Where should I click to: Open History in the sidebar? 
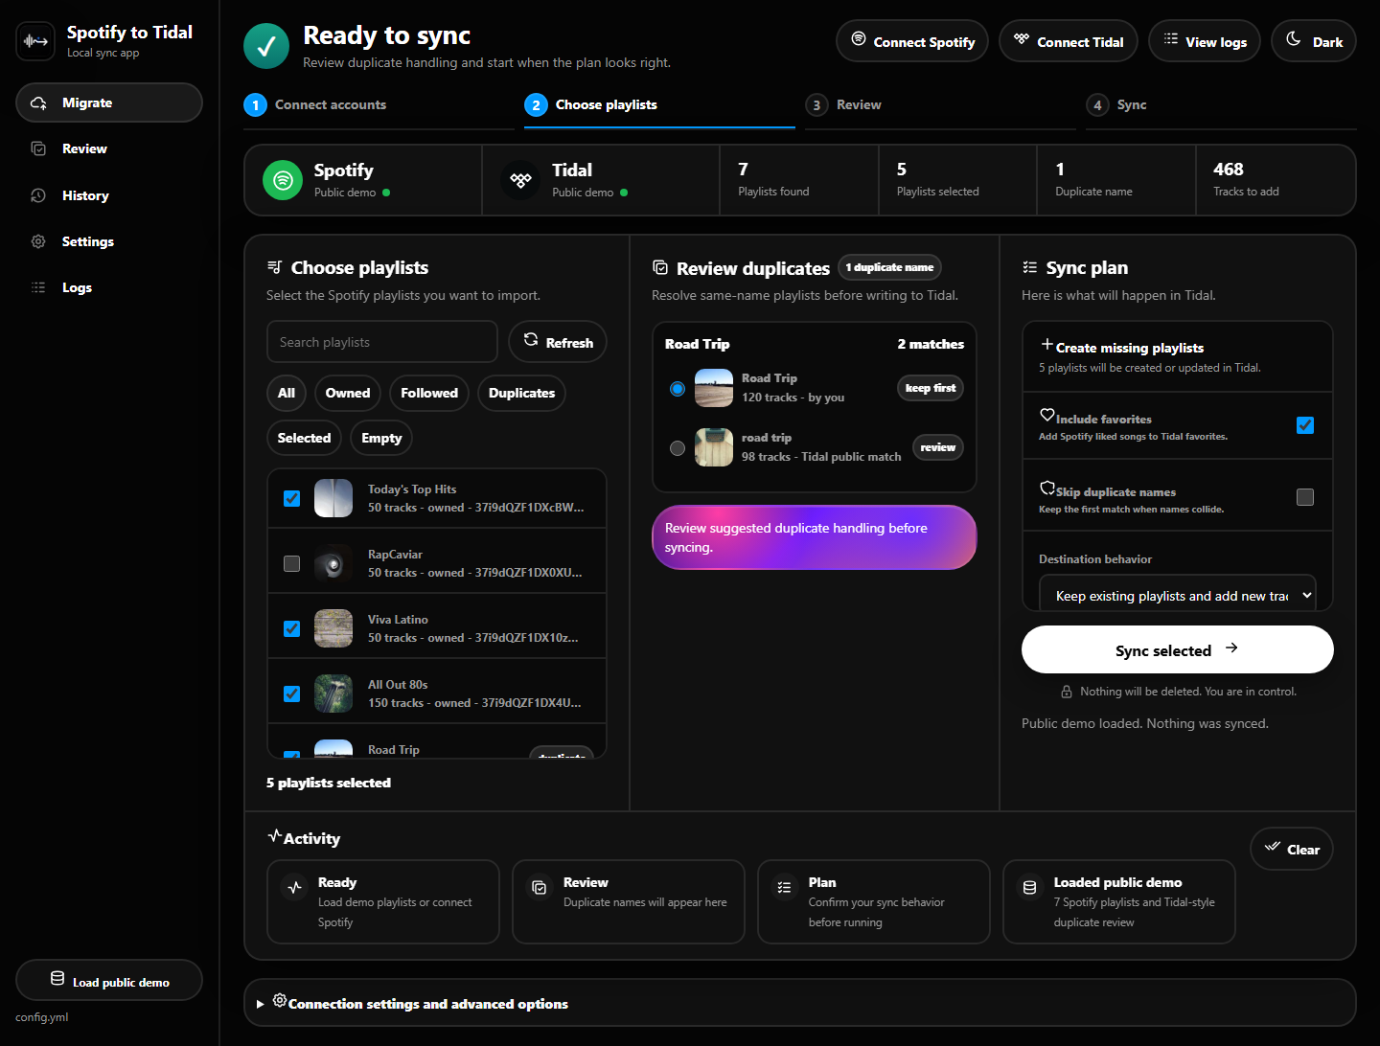[109, 195]
